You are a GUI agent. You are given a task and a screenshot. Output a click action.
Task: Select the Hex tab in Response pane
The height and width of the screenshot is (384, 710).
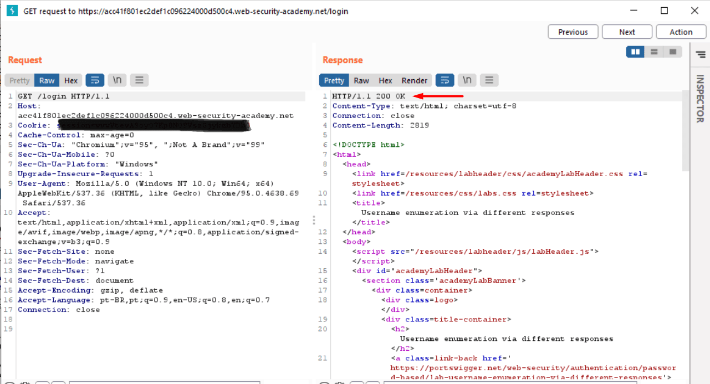tap(386, 80)
